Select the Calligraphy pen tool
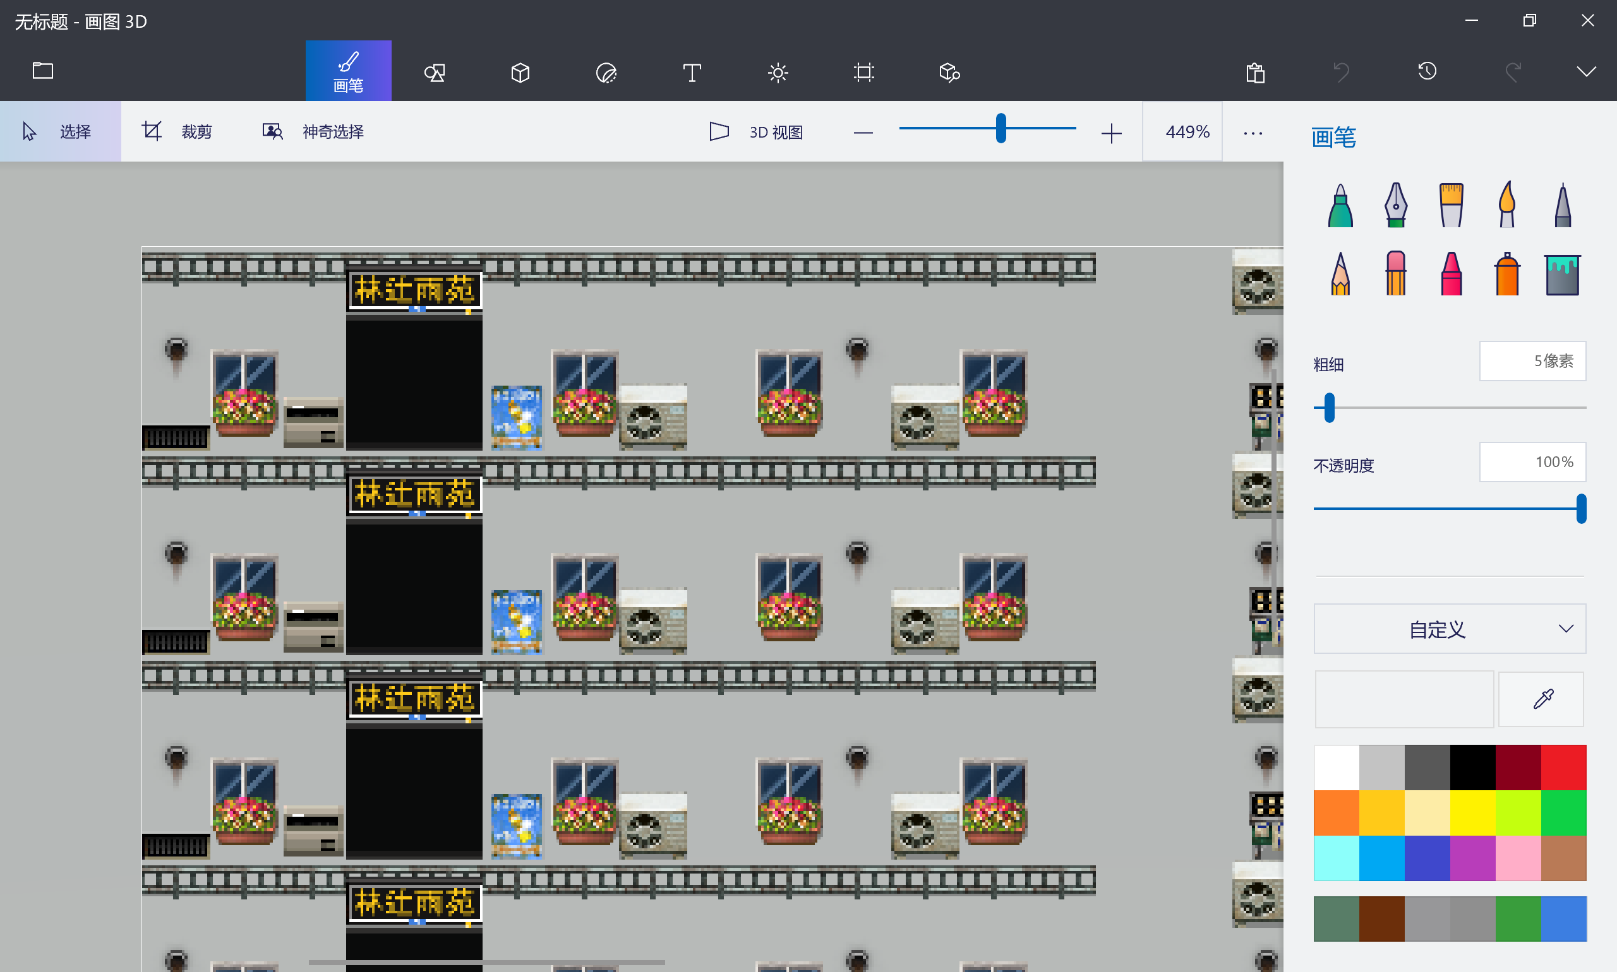This screenshot has height=972, width=1617. click(x=1395, y=205)
